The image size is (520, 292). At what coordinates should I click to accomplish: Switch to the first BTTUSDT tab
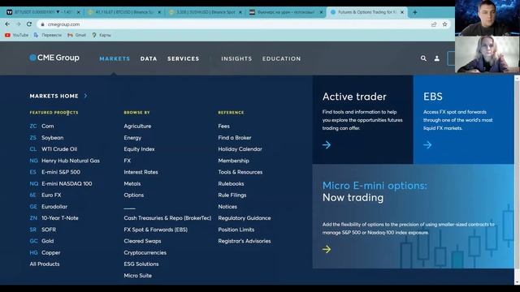pyautogui.click(x=43, y=12)
